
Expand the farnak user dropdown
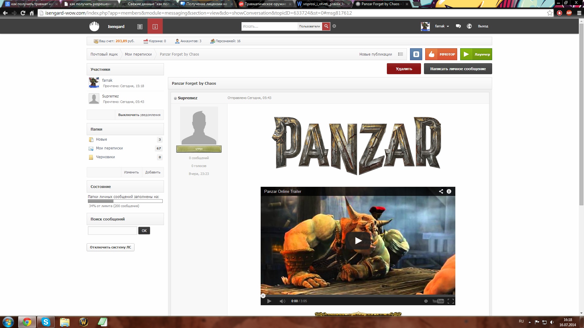pos(442,26)
